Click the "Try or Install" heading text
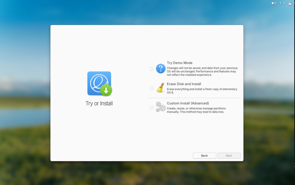This screenshot has height=185, width=295. coord(99,103)
